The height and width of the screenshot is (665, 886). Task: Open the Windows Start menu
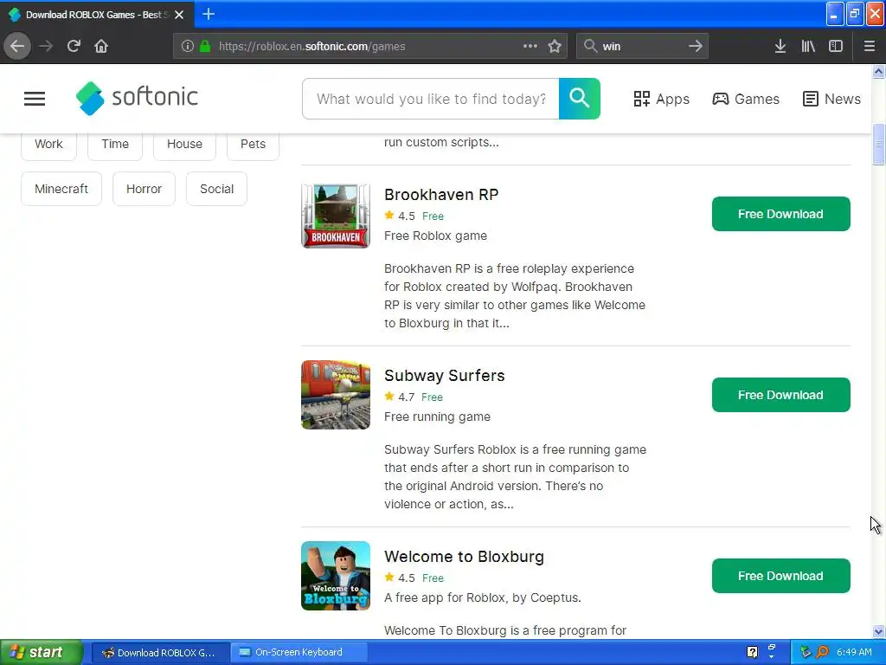[x=41, y=652]
